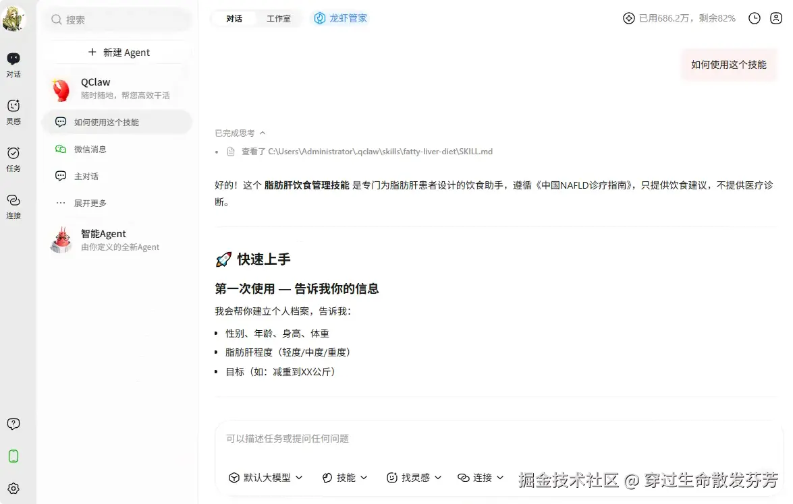Open the 灵感 sidebar section
Image resolution: width=793 pixels, height=504 pixels.
[13, 112]
